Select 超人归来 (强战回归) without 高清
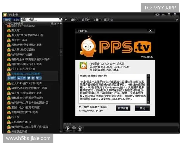Viewport: 182px width, 146px height. pyautogui.click(x=23, y=69)
